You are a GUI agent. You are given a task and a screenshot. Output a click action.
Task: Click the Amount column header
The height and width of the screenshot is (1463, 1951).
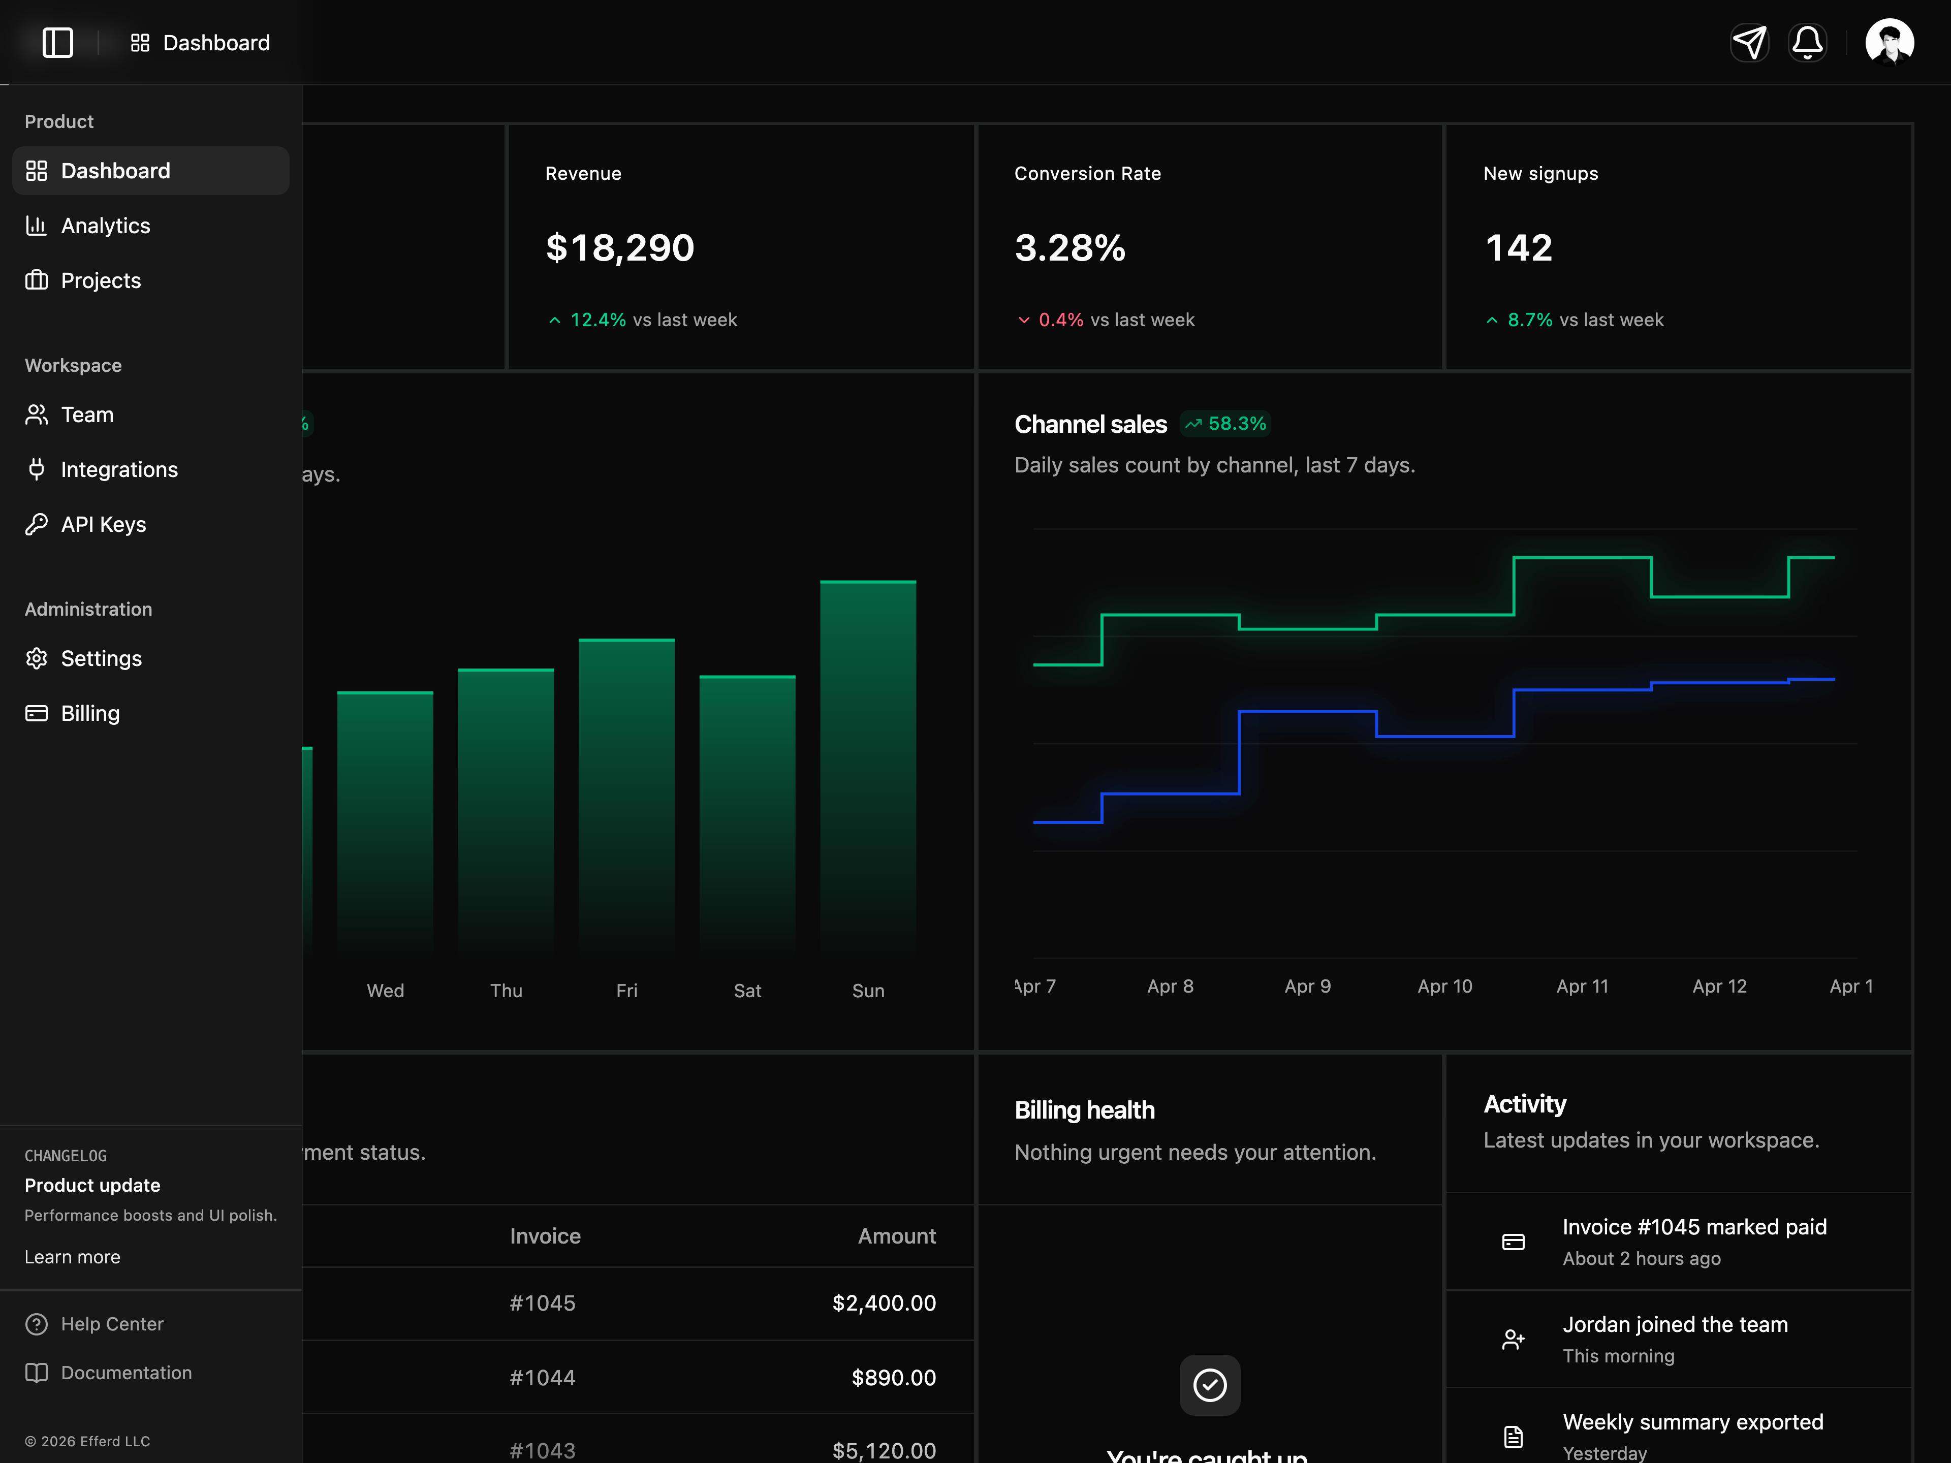tap(897, 1235)
